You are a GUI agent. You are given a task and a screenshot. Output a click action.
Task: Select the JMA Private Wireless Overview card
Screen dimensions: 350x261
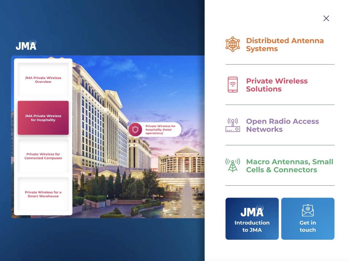(43, 80)
